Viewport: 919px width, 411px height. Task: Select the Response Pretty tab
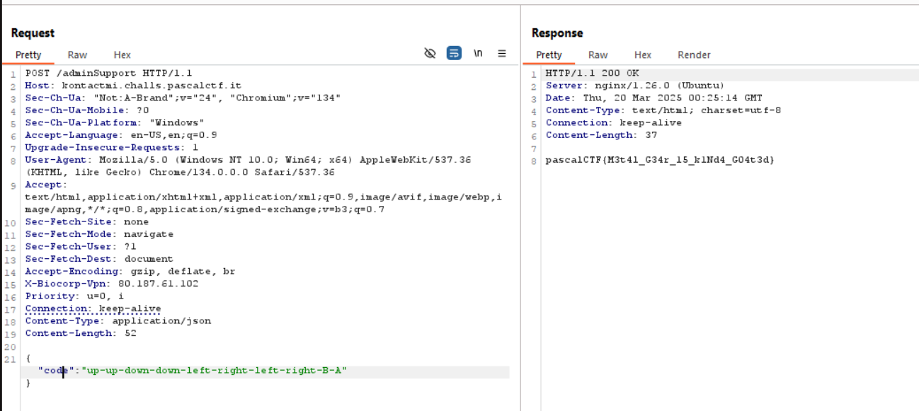(549, 54)
